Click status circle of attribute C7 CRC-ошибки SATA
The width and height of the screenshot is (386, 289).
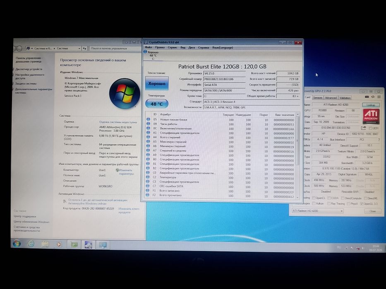click(148, 186)
